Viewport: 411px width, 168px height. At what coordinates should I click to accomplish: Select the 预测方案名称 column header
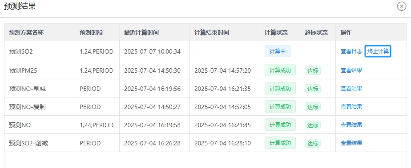click(26, 32)
